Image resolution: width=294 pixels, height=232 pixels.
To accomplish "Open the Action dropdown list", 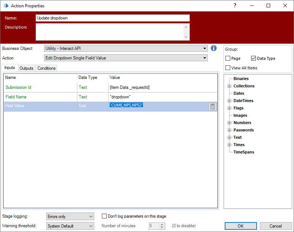I will 126,58.
